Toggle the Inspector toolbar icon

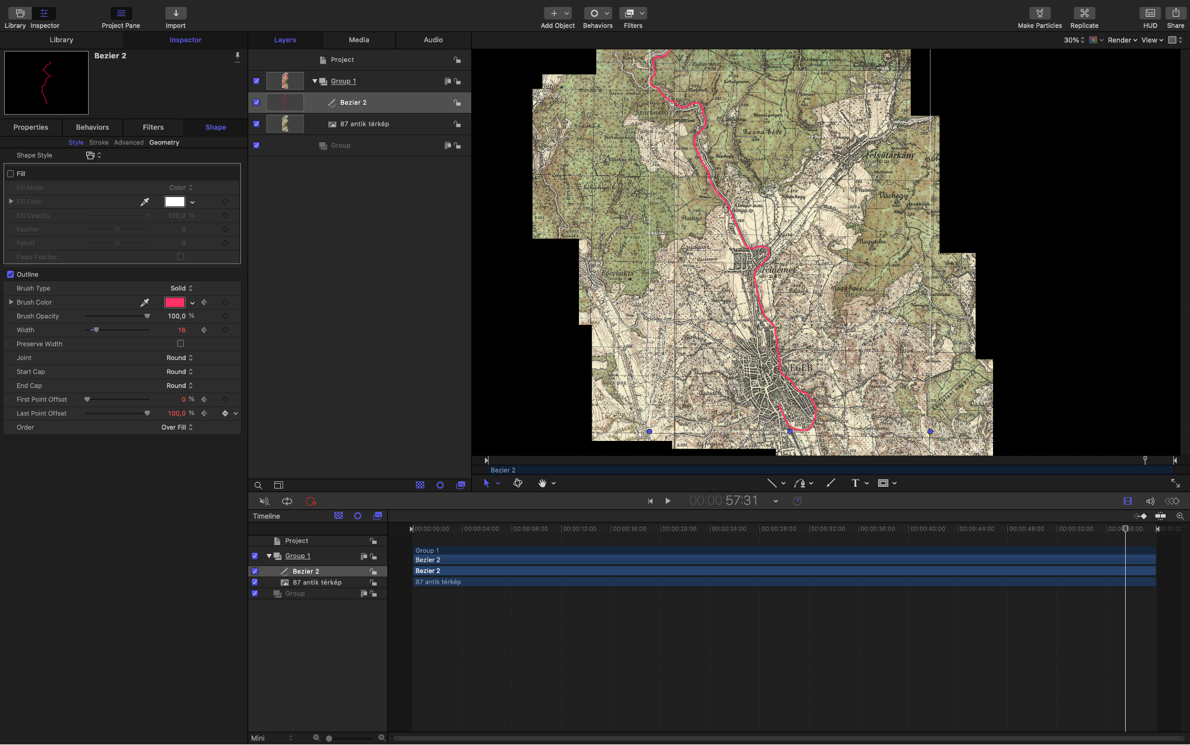(x=44, y=13)
